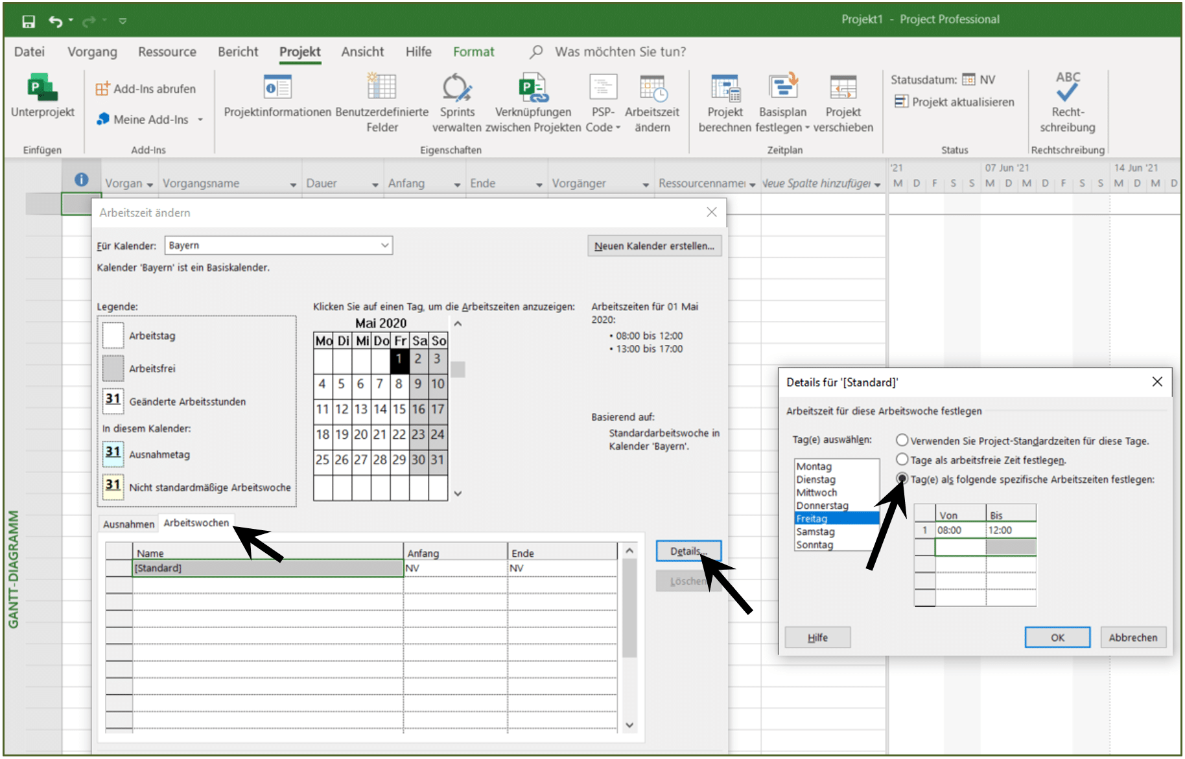Switch to the Ausnahmen tab

(128, 524)
